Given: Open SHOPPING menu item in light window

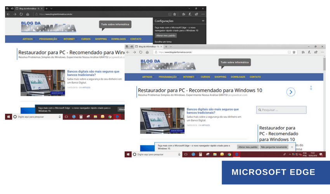Looking at the screenshot, I should pyautogui.click(x=221, y=77).
